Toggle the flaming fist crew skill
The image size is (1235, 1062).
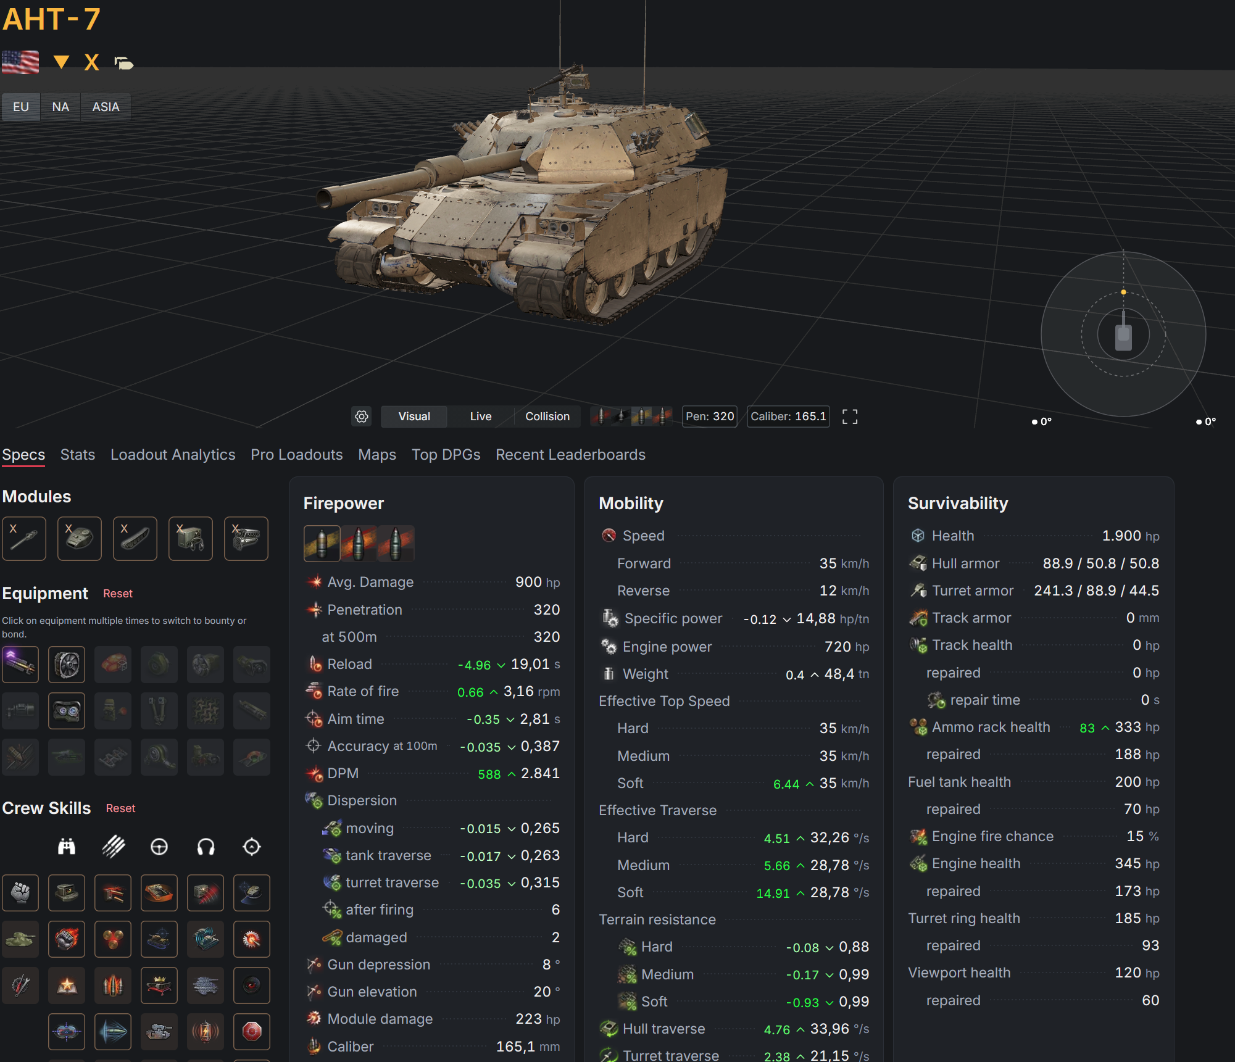click(67, 939)
